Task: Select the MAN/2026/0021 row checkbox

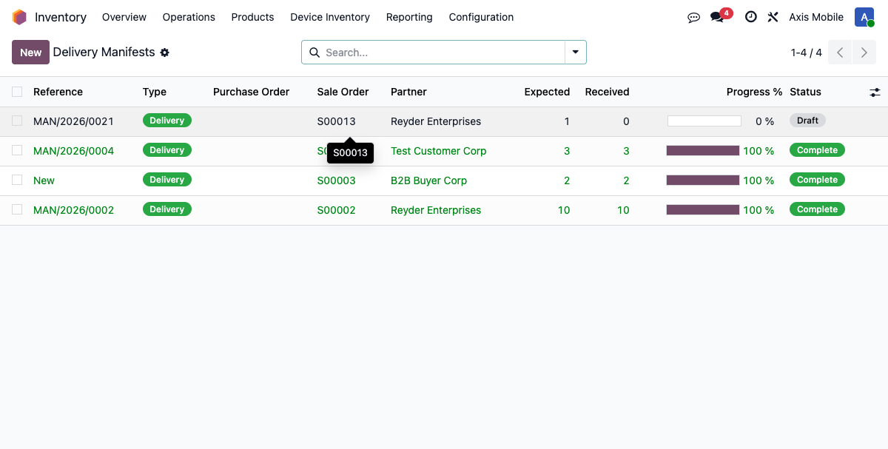Action: point(17,121)
